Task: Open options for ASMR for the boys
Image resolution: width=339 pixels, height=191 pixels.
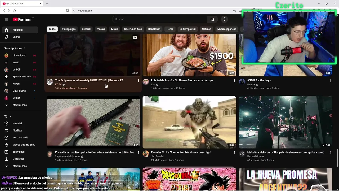Action: tap(331, 81)
